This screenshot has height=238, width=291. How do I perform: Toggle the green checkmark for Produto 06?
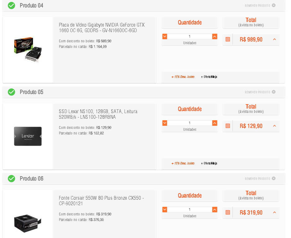click(11, 179)
